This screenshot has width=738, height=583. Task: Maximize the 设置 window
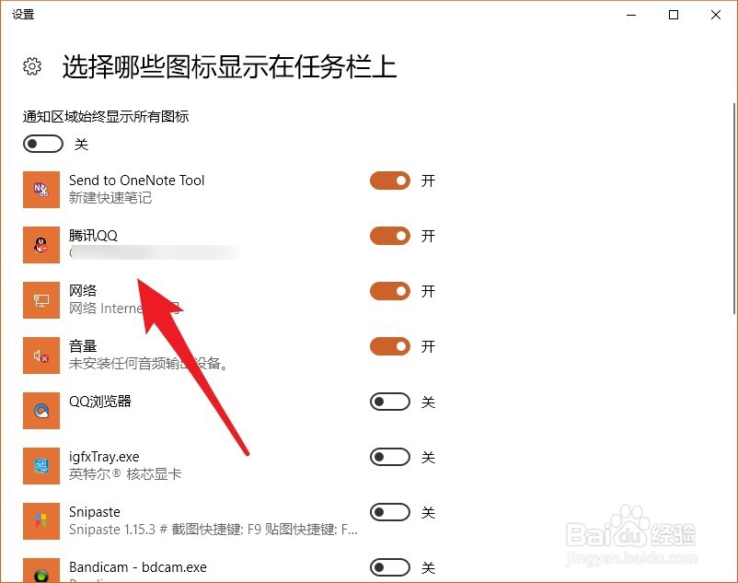pyautogui.click(x=674, y=15)
